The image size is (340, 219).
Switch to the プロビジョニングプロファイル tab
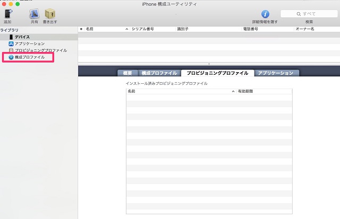tap(217, 73)
